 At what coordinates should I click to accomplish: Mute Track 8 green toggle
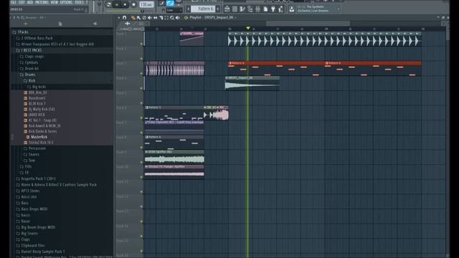[141, 148]
